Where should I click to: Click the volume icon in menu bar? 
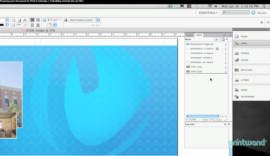click(216, 6)
